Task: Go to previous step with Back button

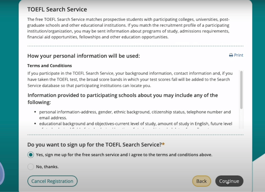Action: pos(201,181)
